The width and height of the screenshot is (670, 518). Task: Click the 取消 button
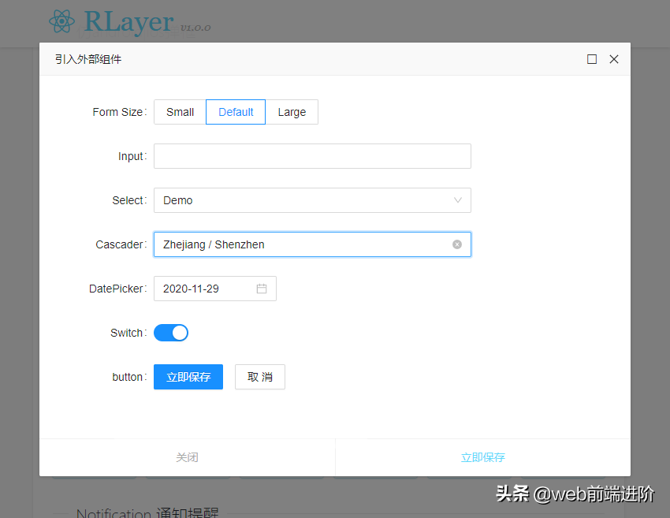point(259,377)
